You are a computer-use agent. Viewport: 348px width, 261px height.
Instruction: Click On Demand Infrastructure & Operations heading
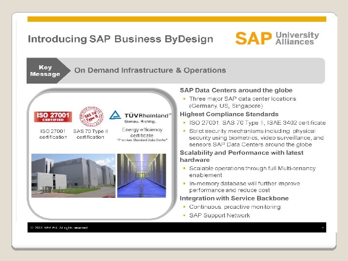coord(150,71)
